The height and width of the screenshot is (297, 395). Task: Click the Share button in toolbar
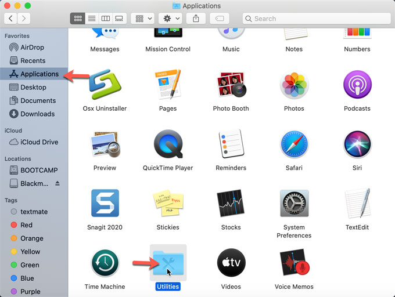coord(196,19)
